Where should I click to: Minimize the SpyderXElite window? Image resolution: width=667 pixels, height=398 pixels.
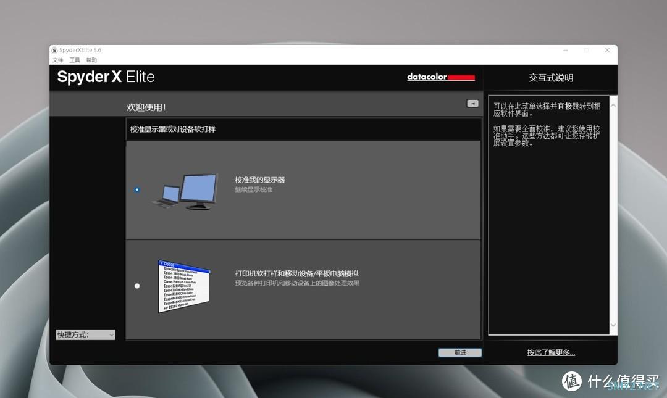566,50
